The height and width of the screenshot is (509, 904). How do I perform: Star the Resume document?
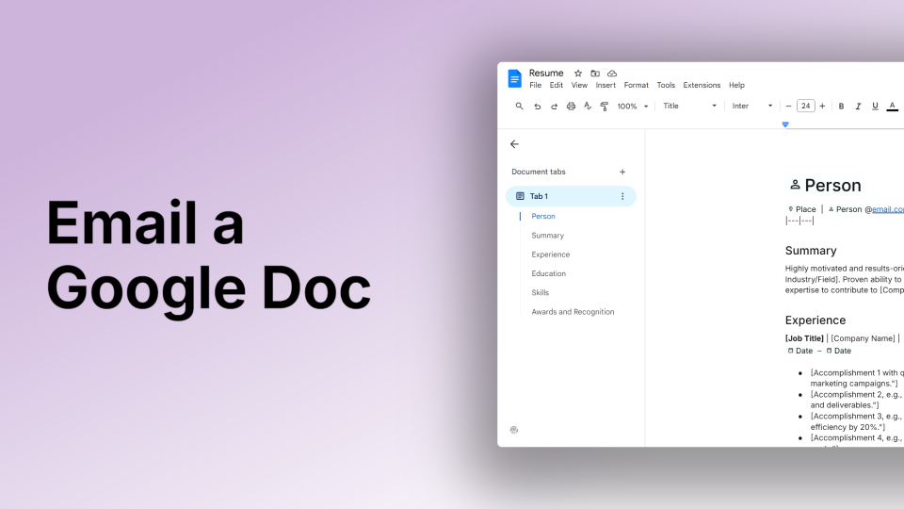(x=577, y=74)
